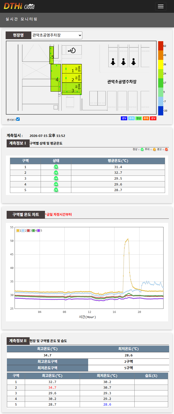This screenshot has height=414, width=174.
Task: Select zone 1 on the parking map
Action: point(72,69)
